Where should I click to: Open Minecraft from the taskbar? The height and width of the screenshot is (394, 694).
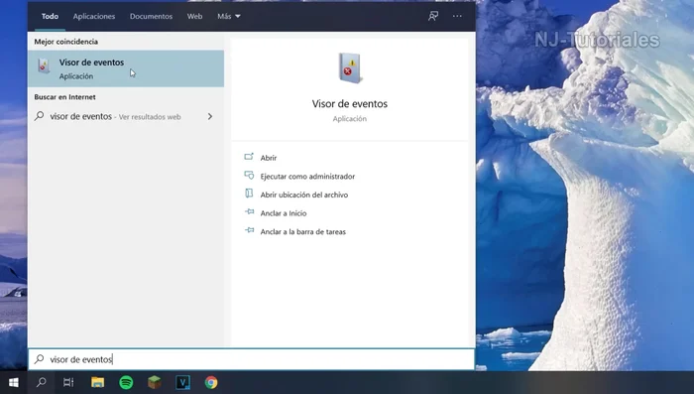tap(155, 382)
